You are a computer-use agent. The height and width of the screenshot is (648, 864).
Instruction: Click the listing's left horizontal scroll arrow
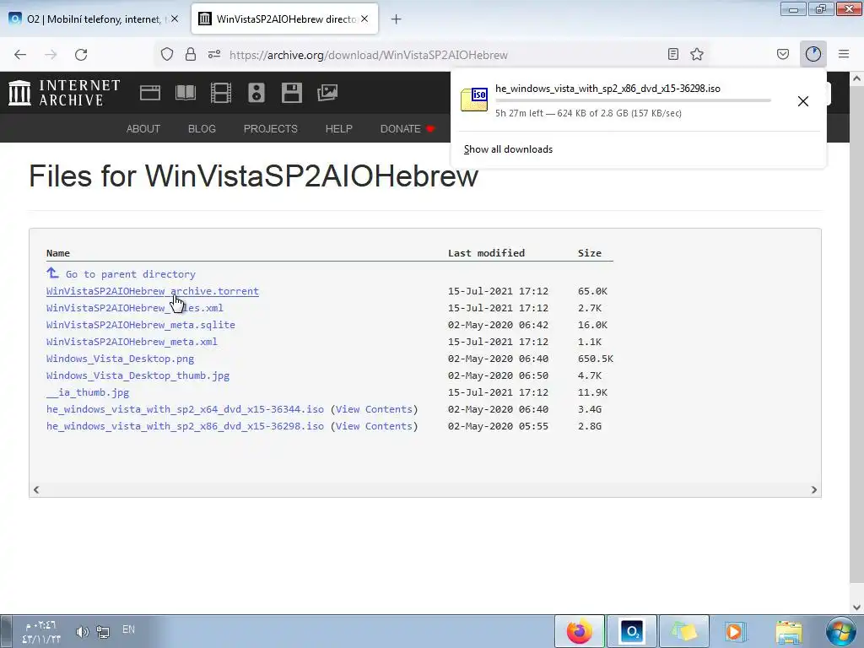pyautogui.click(x=36, y=489)
